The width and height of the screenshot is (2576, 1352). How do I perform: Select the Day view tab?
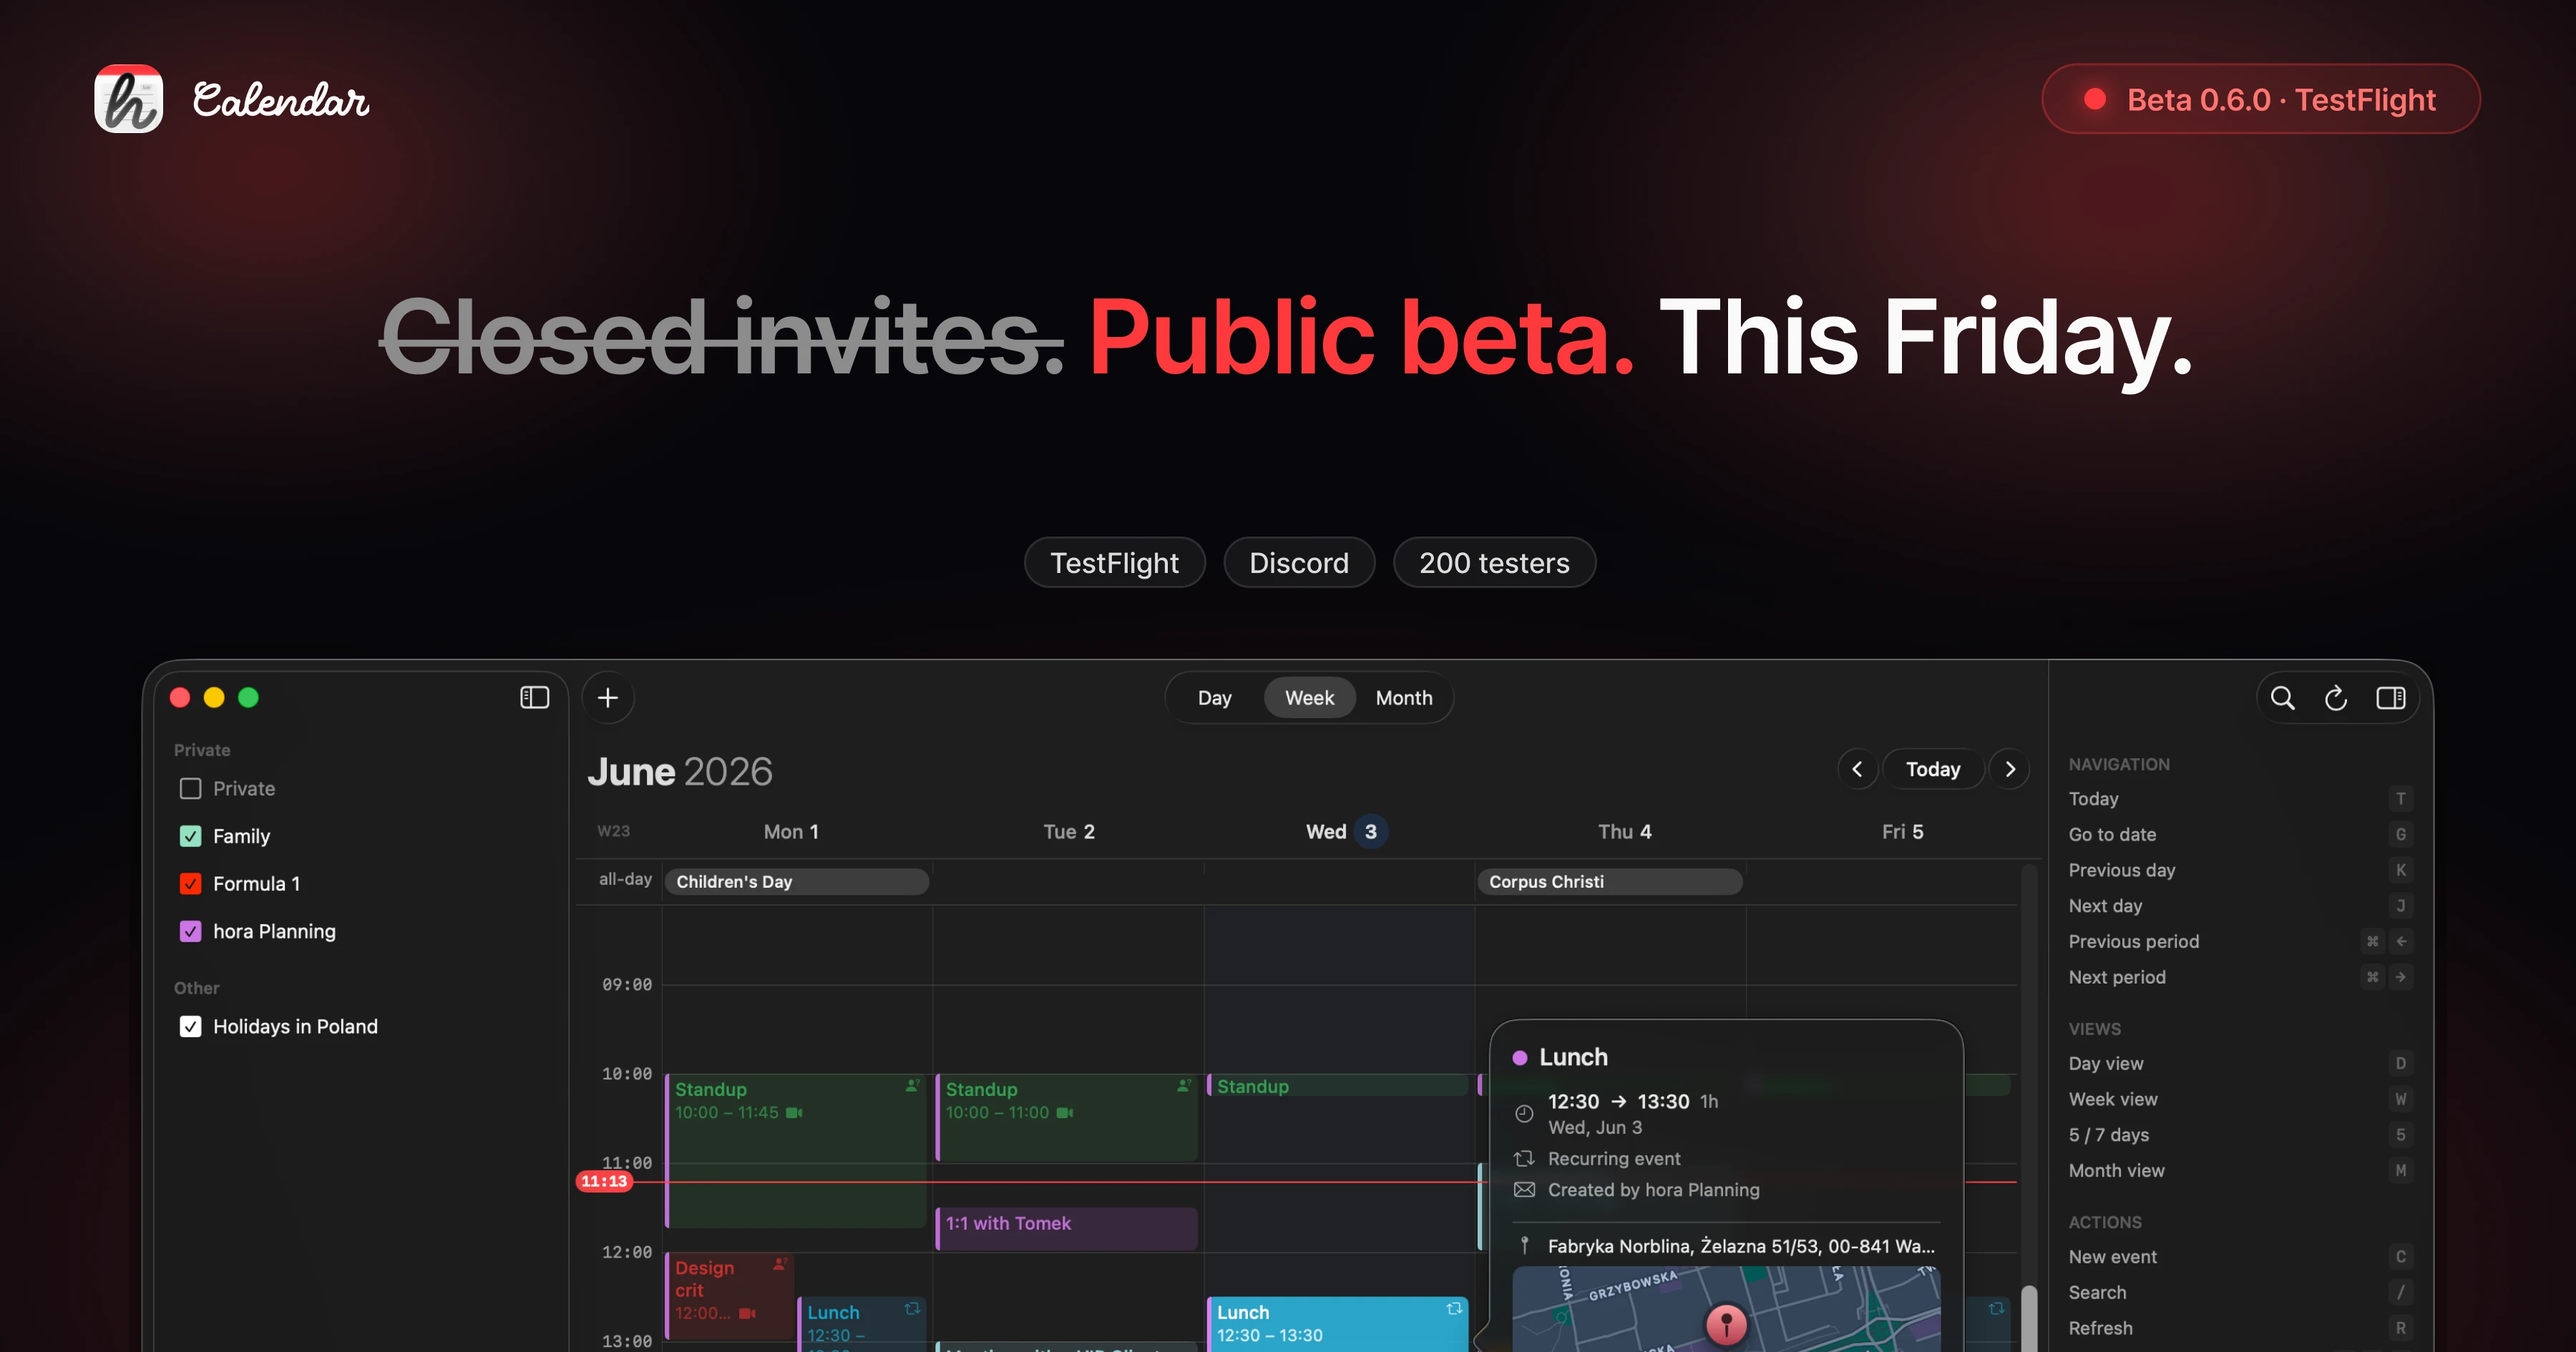(x=1214, y=697)
